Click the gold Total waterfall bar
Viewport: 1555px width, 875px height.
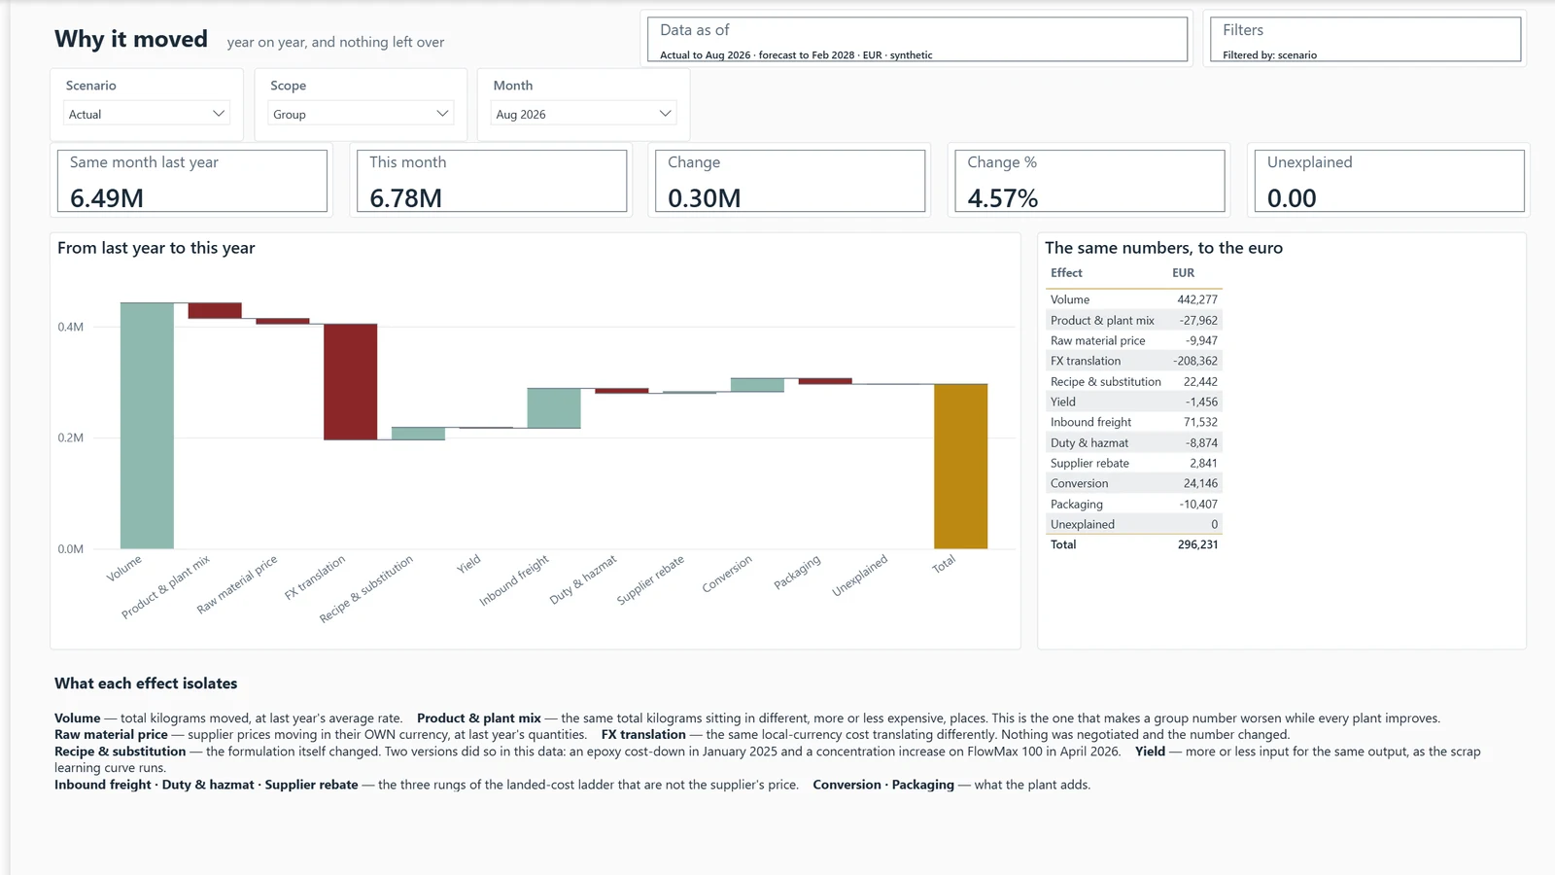point(961,467)
